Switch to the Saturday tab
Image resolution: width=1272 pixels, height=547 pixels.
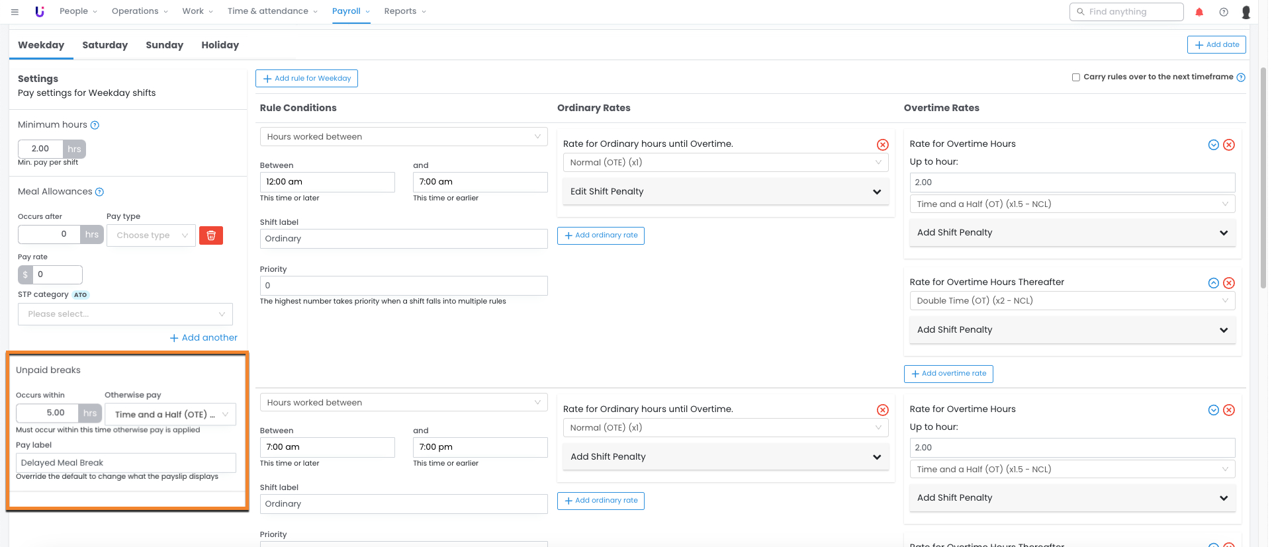click(105, 45)
